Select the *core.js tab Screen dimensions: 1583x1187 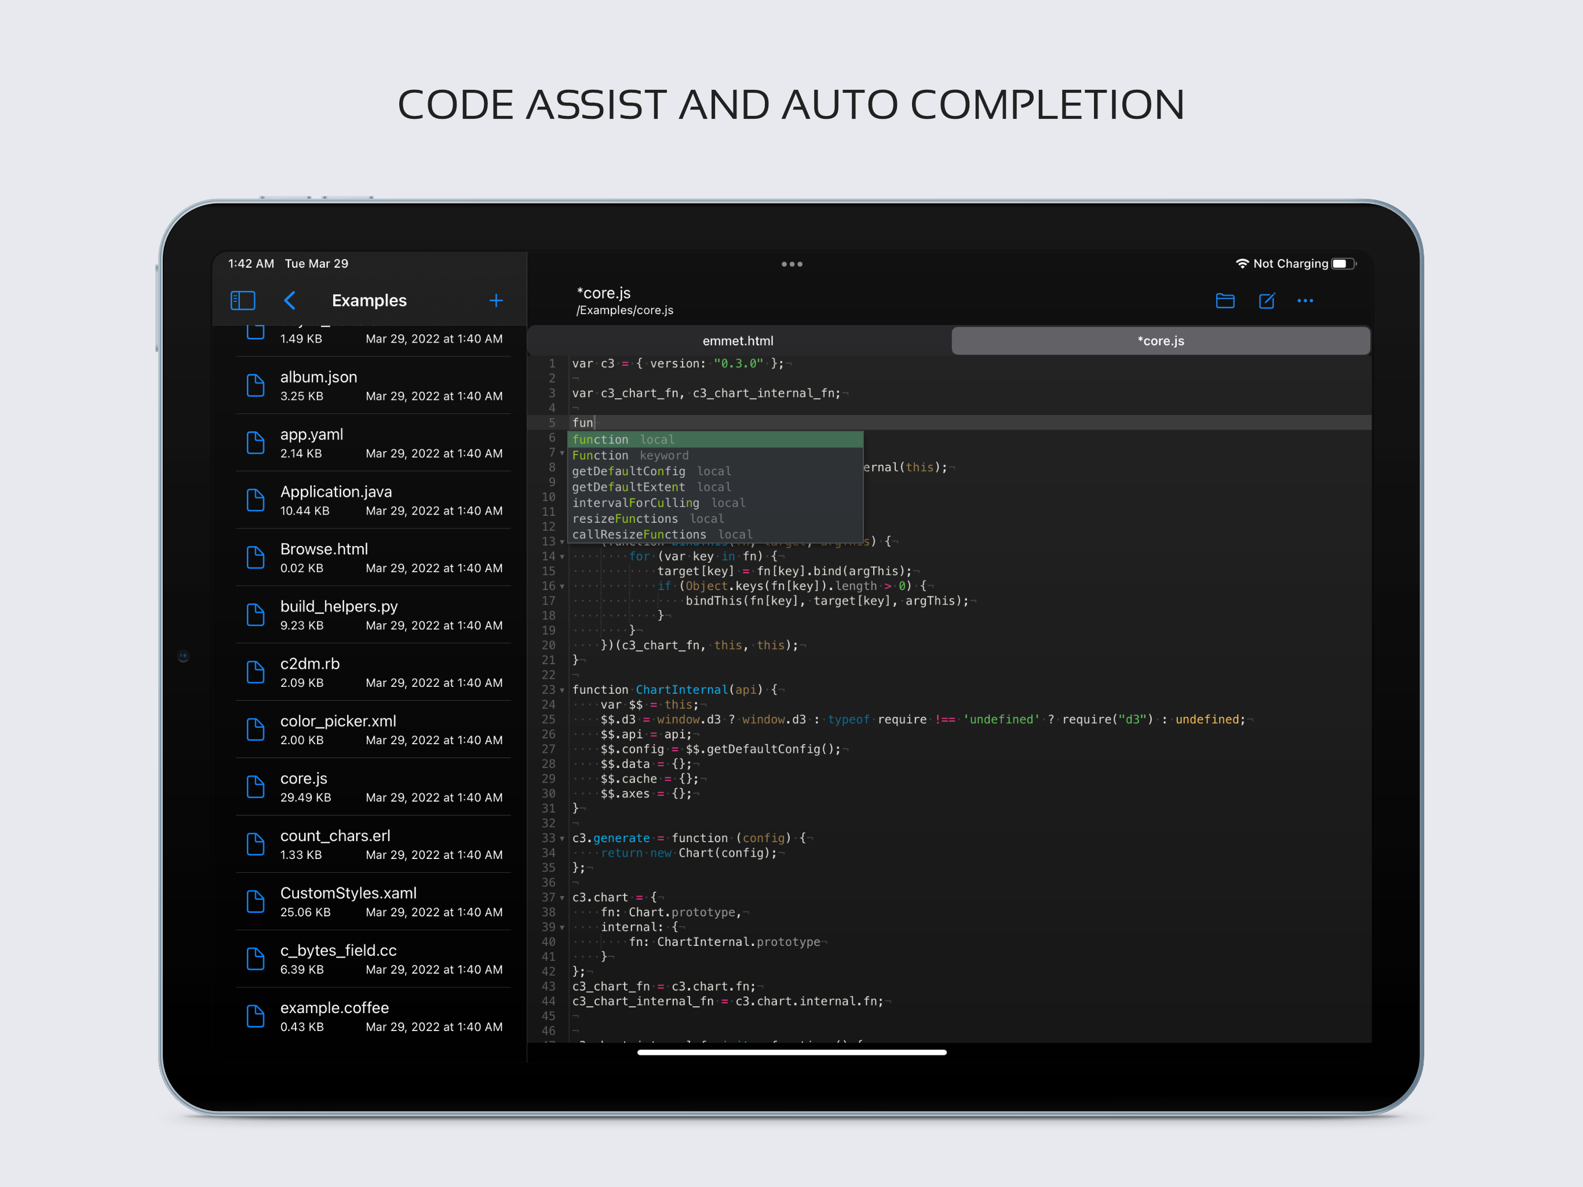(x=1160, y=341)
